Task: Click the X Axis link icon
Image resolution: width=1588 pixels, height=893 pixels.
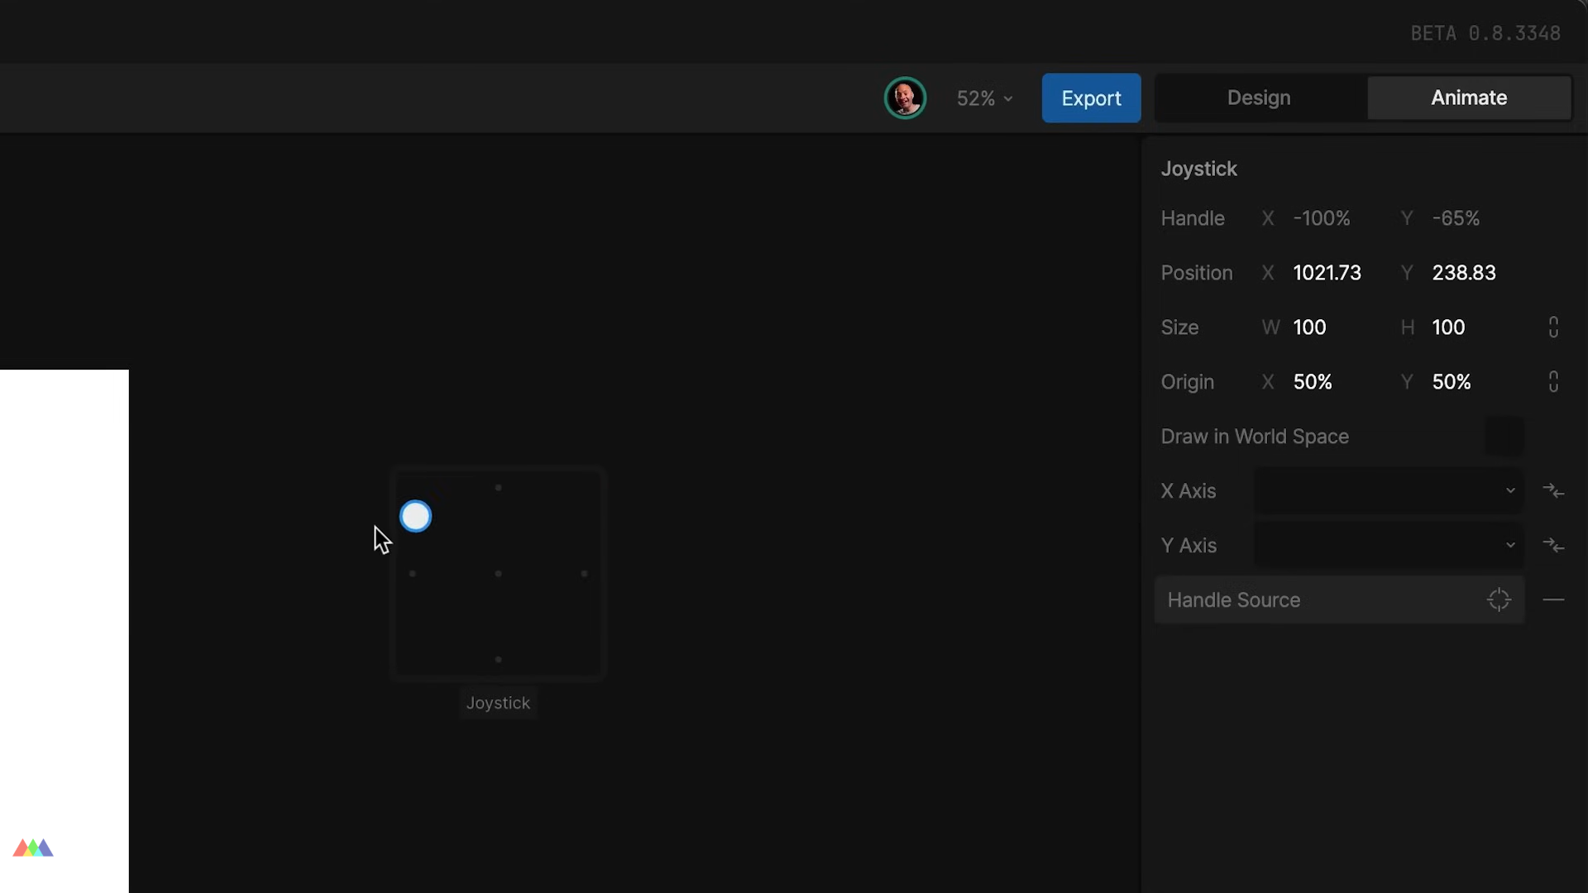Action: [x=1553, y=491]
